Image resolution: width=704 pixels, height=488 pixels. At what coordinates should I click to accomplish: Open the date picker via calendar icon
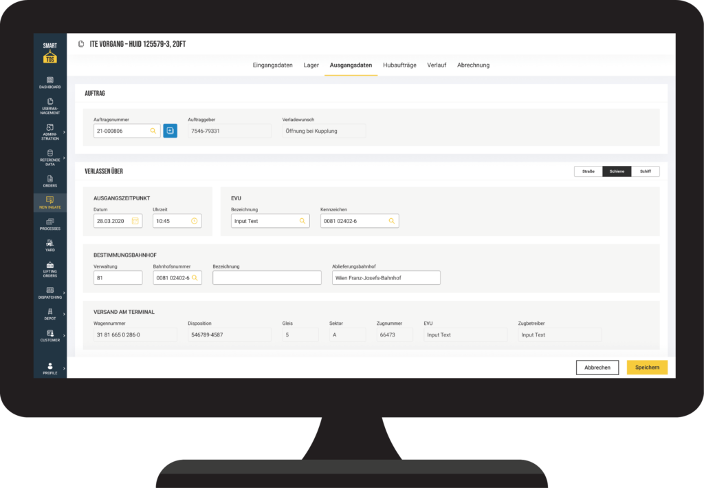[x=134, y=220]
